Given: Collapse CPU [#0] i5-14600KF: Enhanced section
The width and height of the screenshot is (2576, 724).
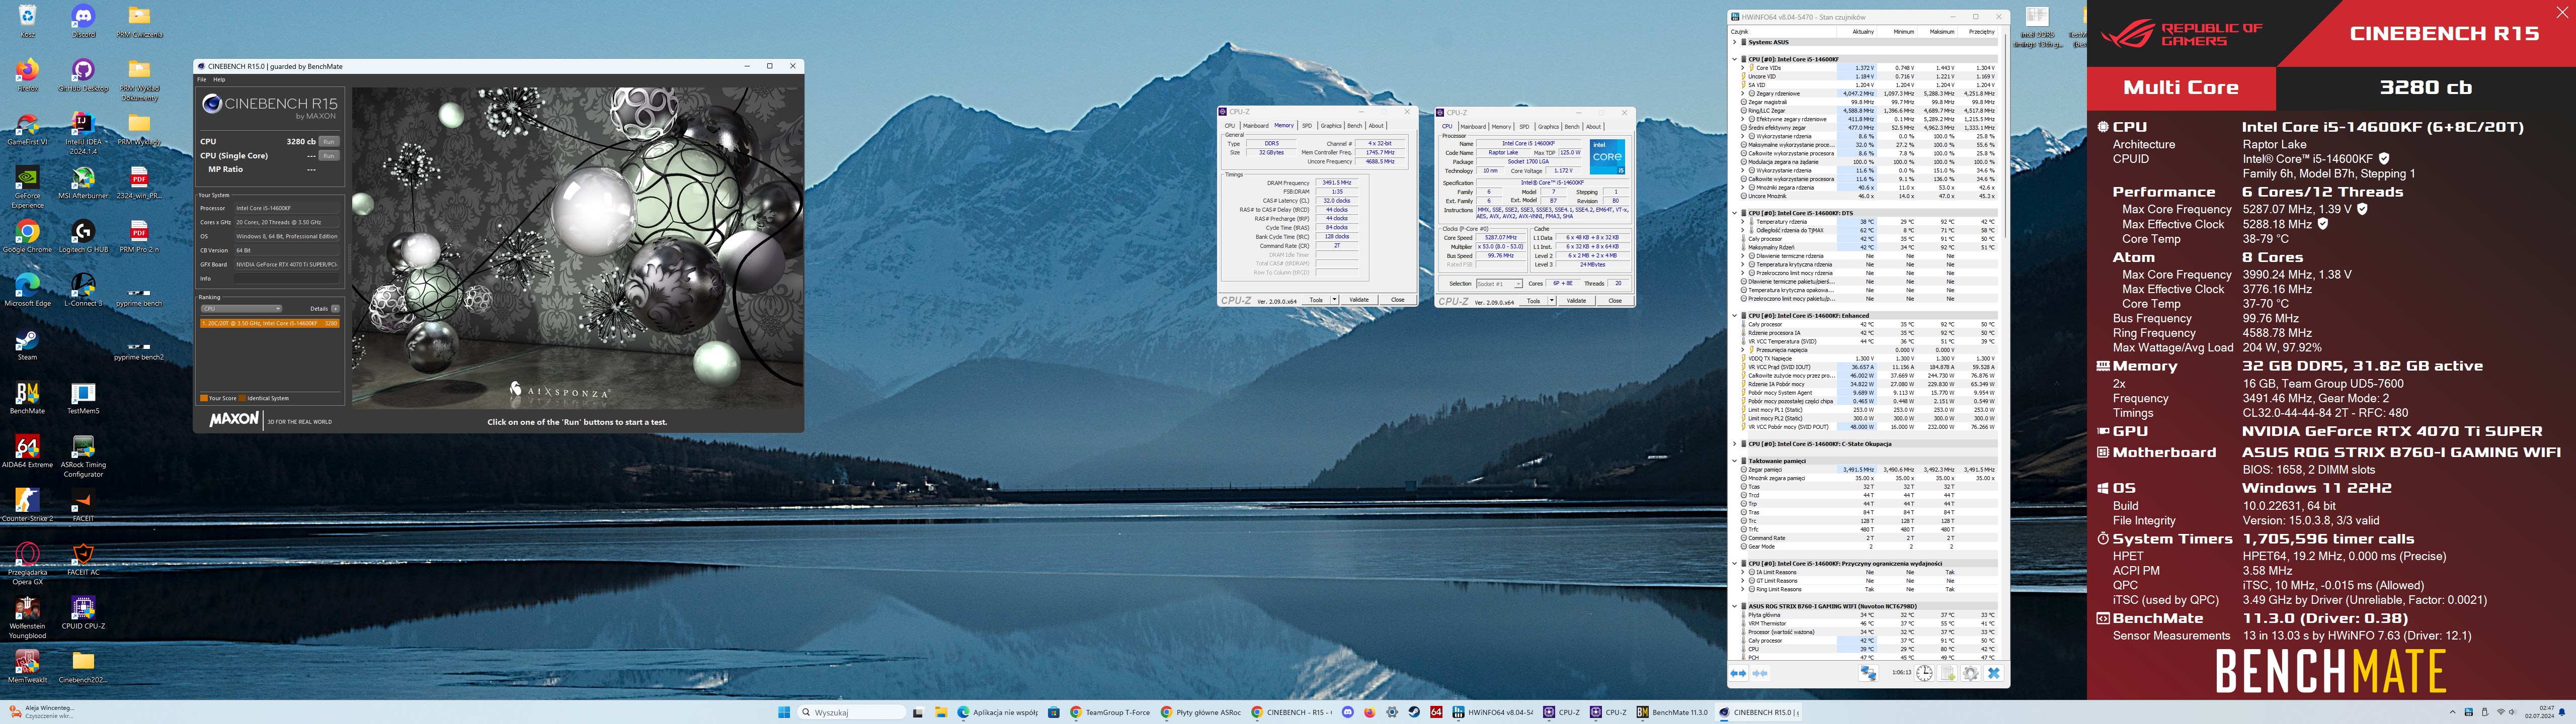Looking at the screenshot, I should click(x=1735, y=316).
